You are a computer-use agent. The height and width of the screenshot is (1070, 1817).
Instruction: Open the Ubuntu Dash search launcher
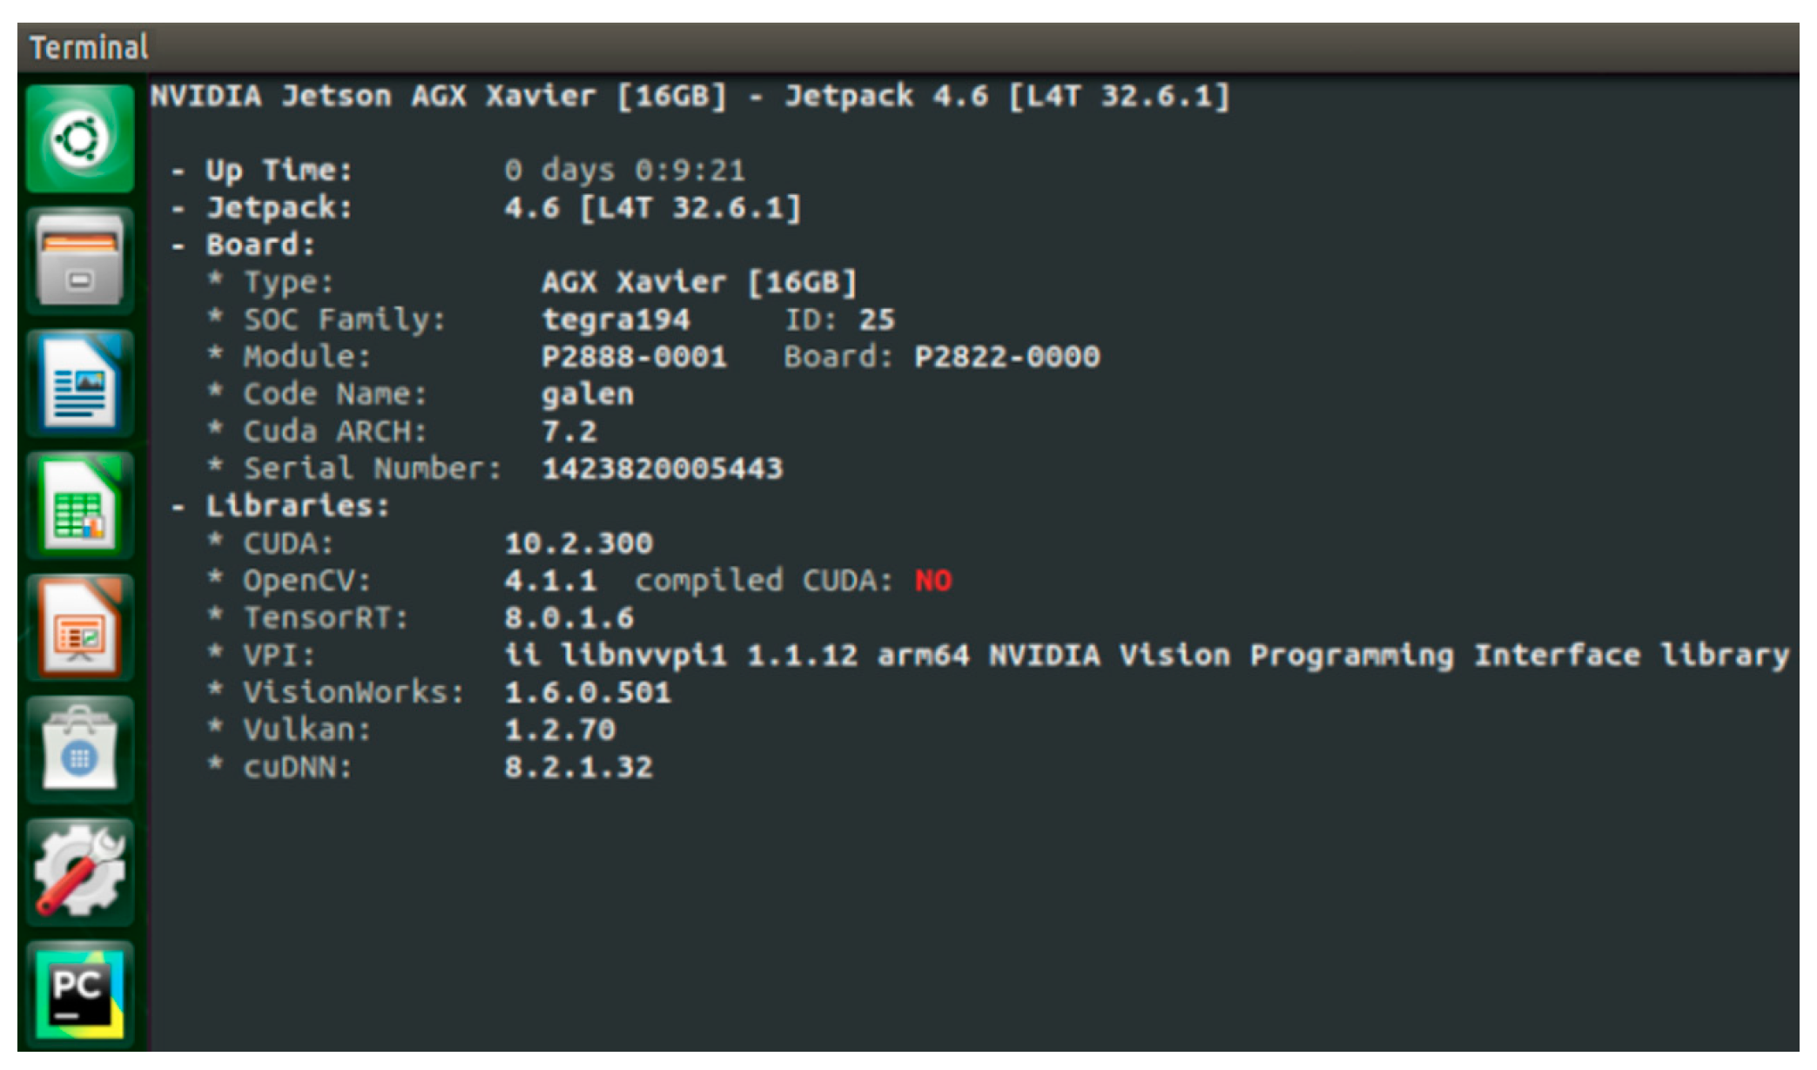pos(79,139)
